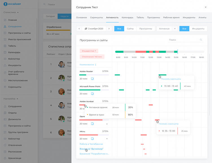The height and width of the screenshot is (163, 212).
Task: Open screenshots icon for Adobe Reader row
Action: click(92, 79)
